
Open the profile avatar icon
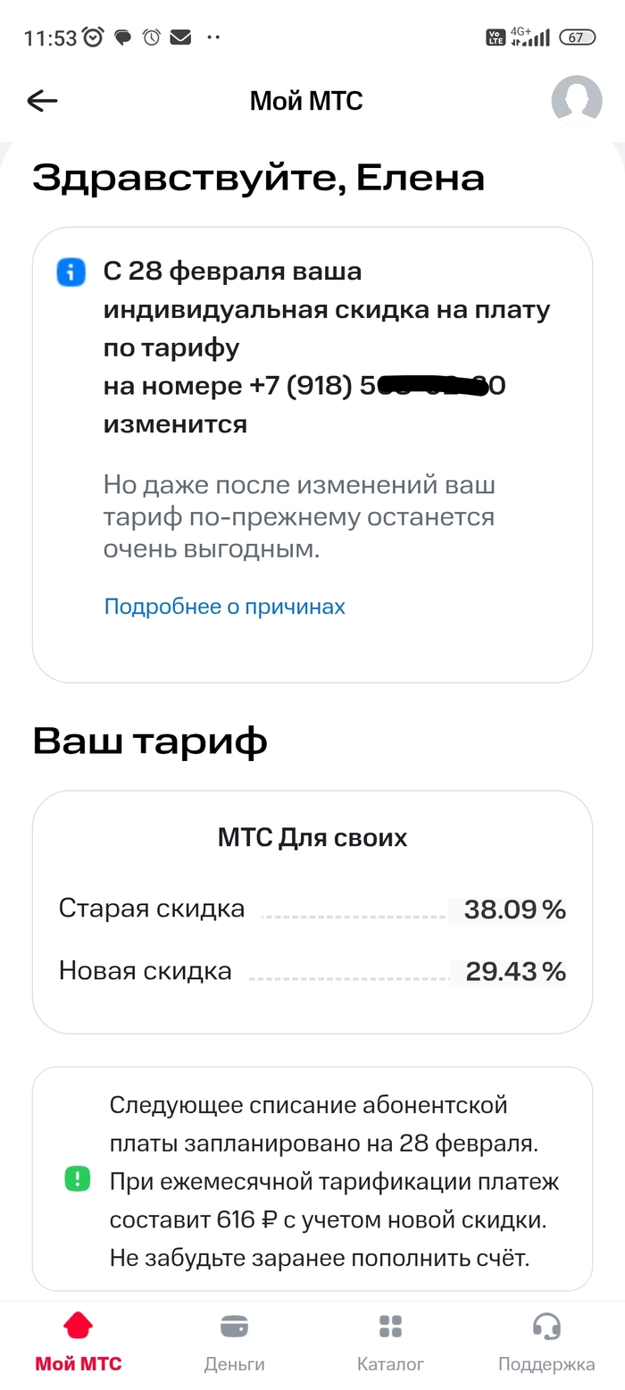[x=576, y=100]
